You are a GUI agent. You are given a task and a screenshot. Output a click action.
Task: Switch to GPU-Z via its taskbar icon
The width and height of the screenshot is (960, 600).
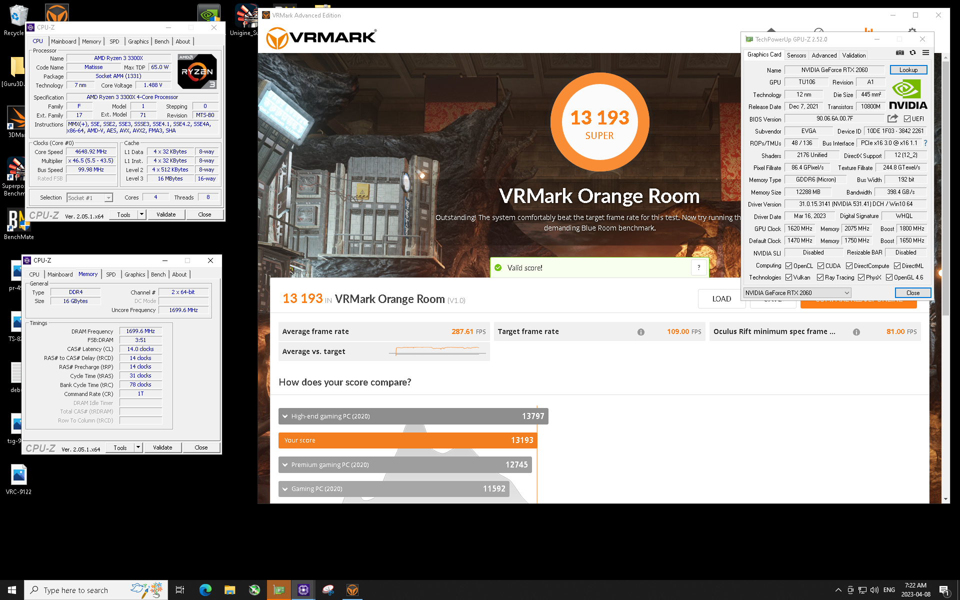278,590
